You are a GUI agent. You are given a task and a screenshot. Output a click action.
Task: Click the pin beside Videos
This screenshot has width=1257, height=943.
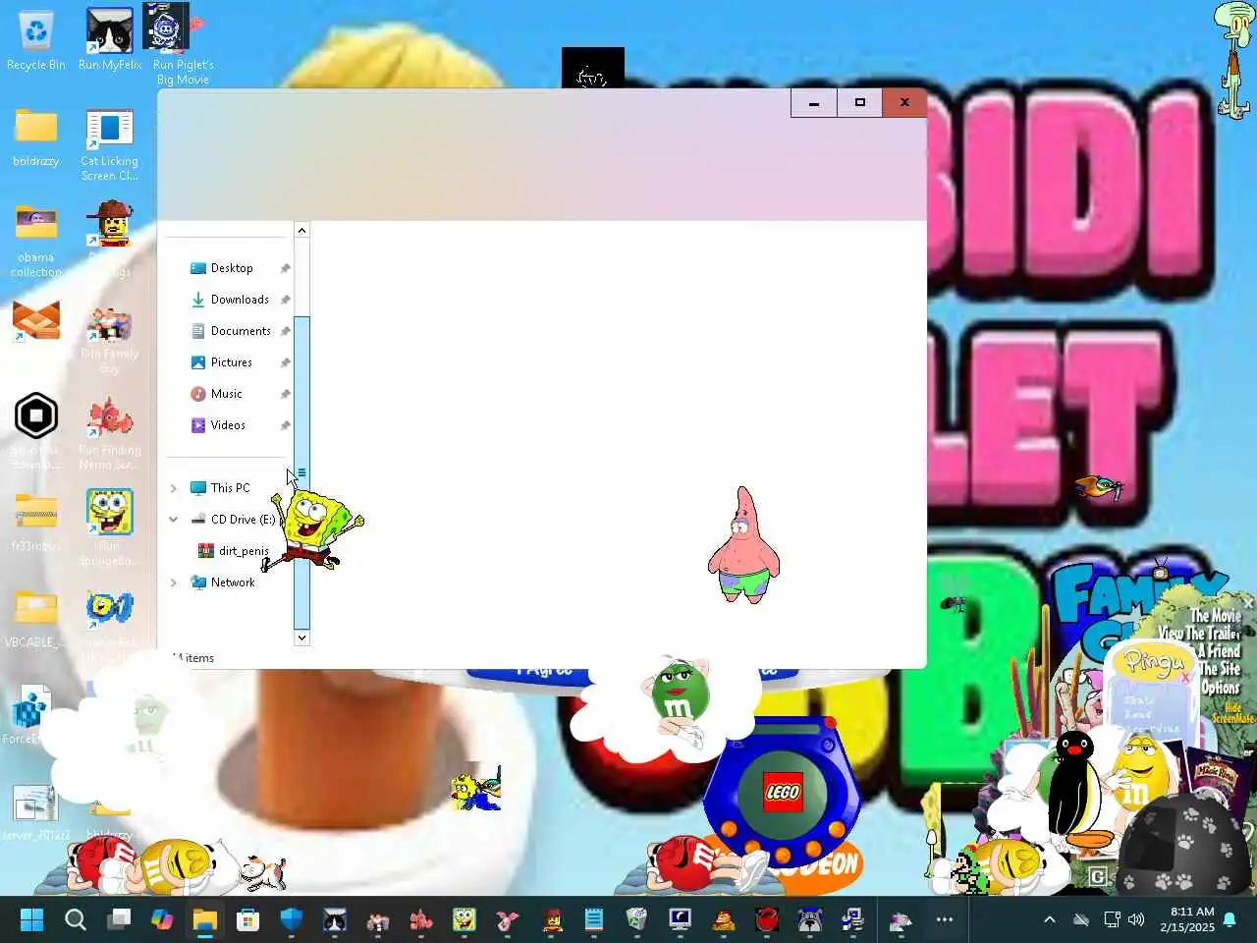click(285, 425)
